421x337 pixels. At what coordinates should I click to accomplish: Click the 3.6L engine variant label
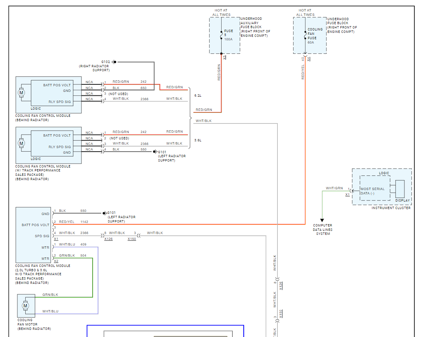(198, 140)
